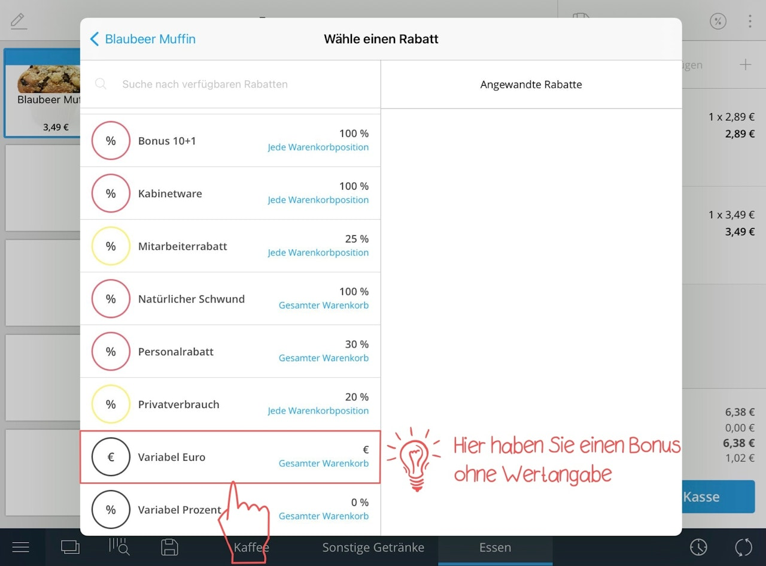The width and height of the screenshot is (766, 566).
Task: Click the 100 % value of Natürlicher Schwund
Action: (x=354, y=292)
